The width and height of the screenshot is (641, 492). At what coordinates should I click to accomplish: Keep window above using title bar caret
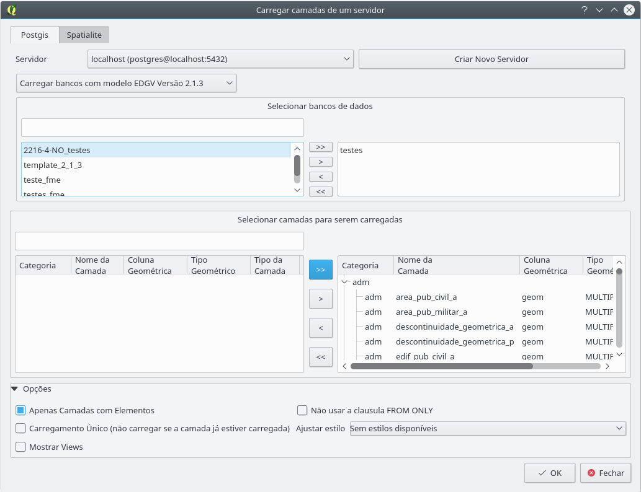(x=614, y=10)
